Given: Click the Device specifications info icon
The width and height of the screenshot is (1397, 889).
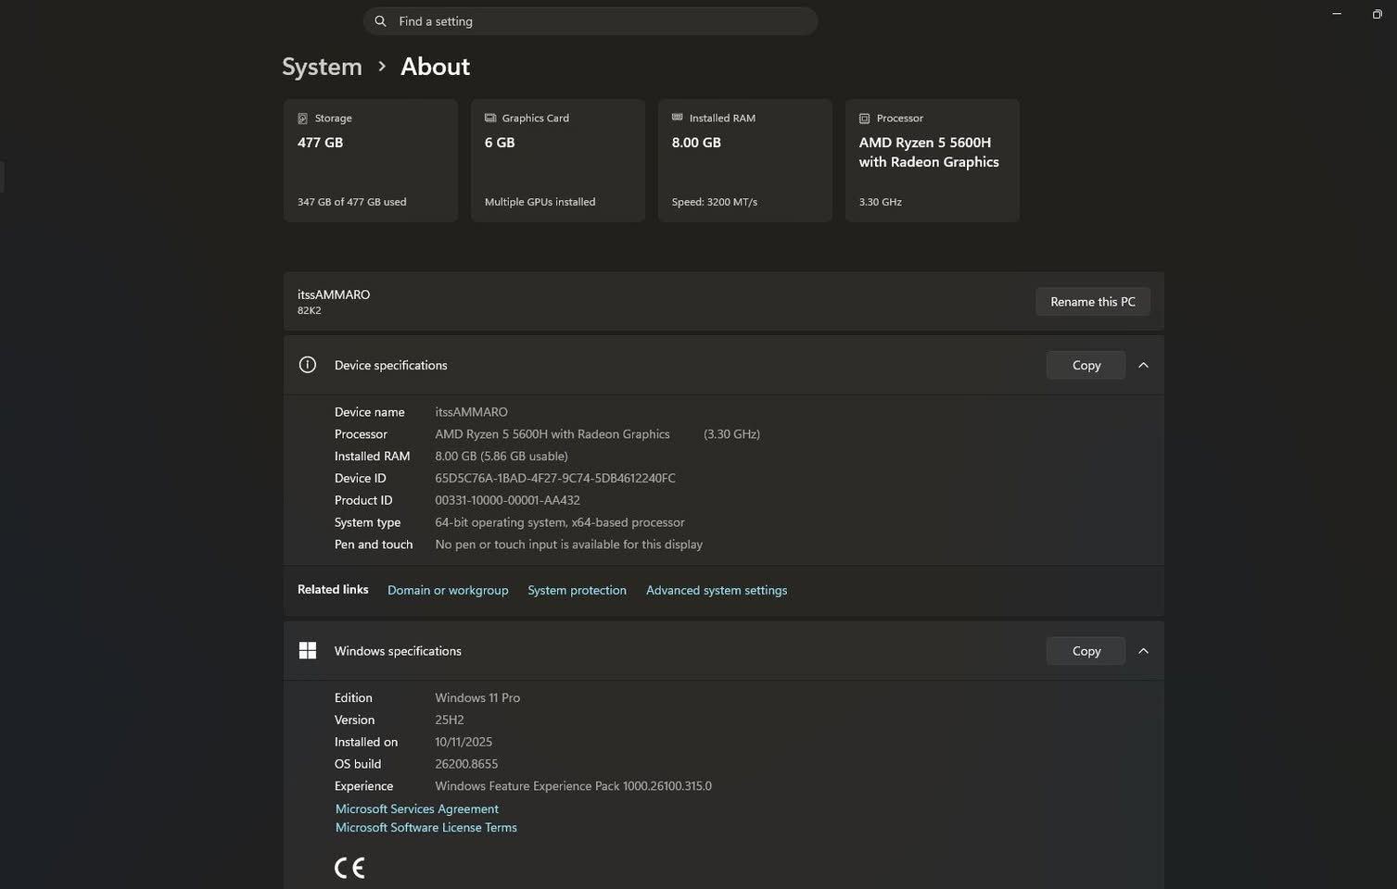Looking at the screenshot, I should [308, 365].
